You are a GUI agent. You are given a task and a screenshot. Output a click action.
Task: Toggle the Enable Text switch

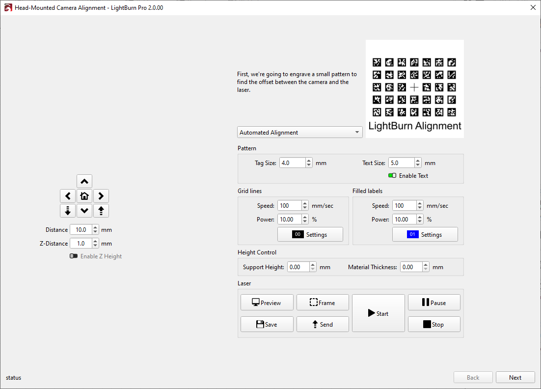coord(392,176)
